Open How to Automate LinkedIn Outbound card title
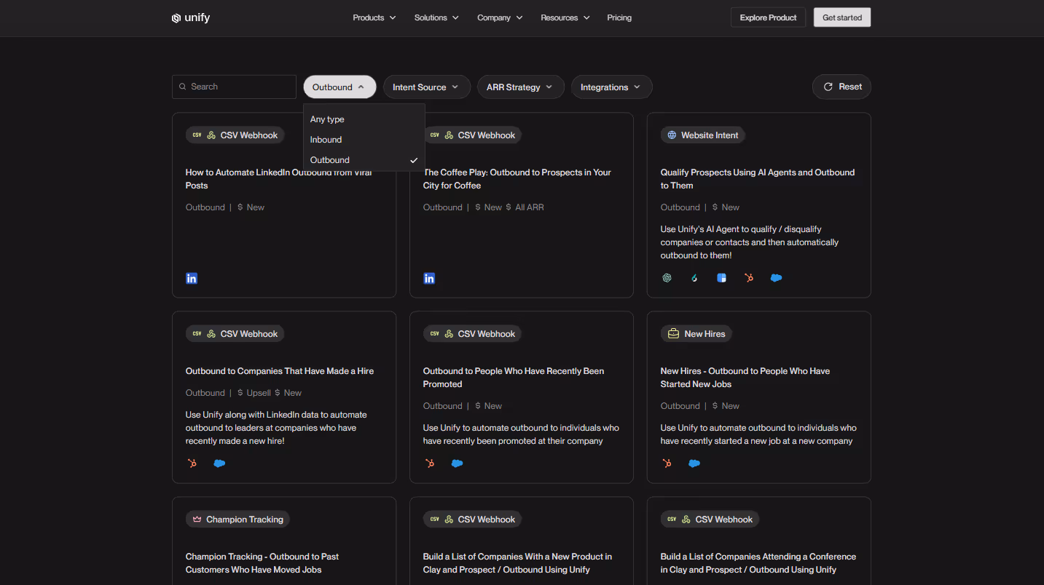Screen dimensions: 1044x585 (279, 179)
